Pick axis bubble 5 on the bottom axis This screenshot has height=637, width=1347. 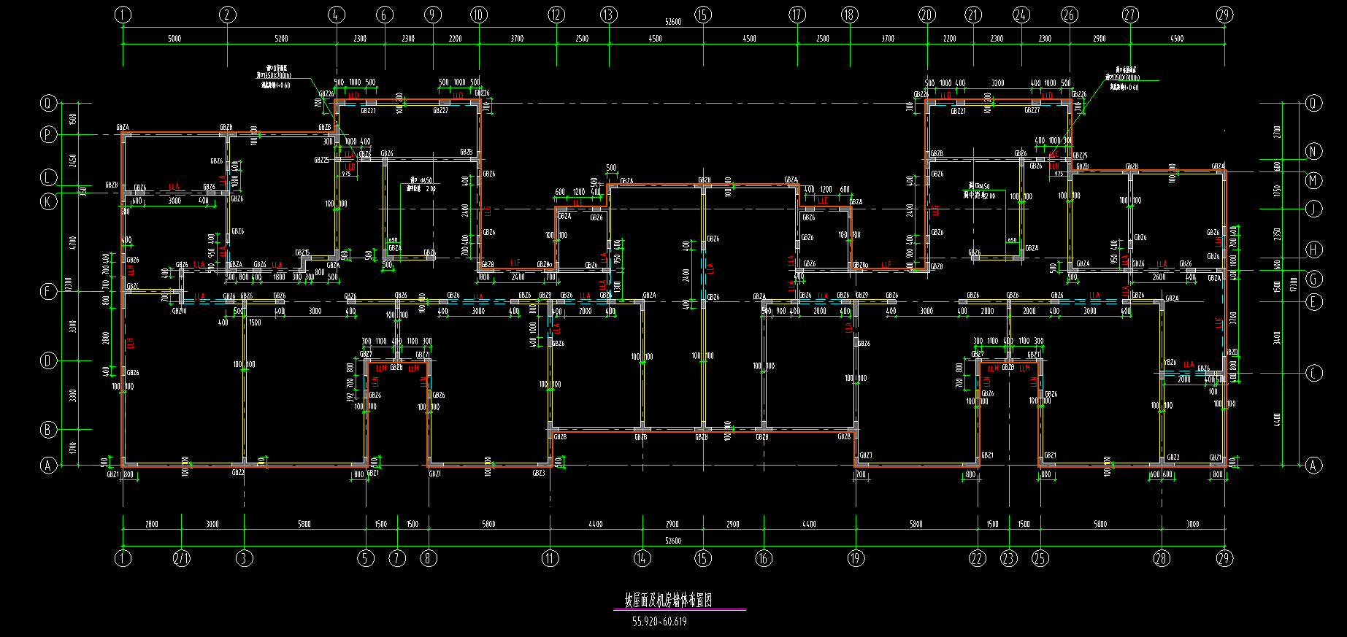pyautogui.click(x=366, y=559)
